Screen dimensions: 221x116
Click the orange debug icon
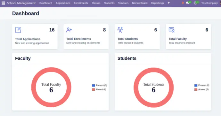click(x=183, y=3)
